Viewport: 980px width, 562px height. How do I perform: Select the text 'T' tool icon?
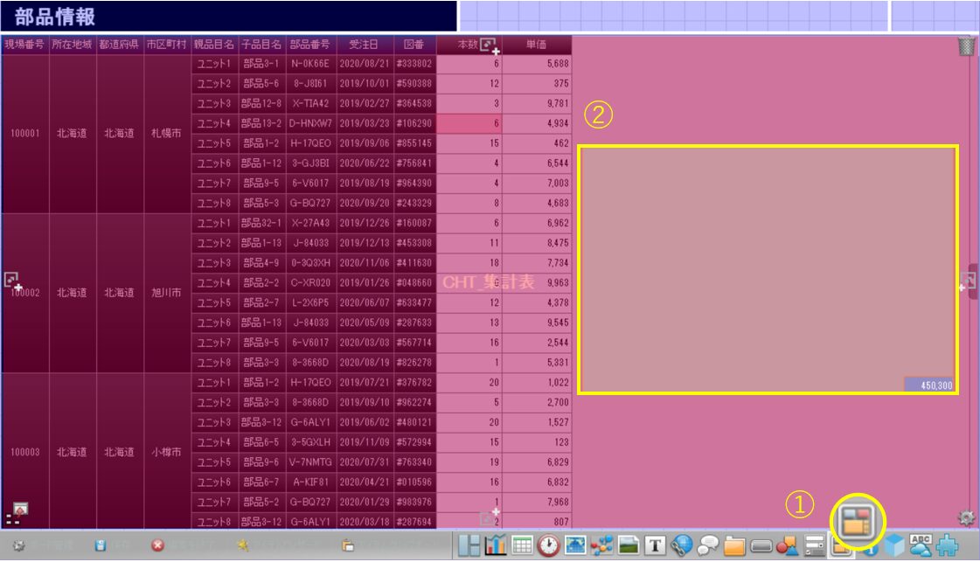(656, 545)
